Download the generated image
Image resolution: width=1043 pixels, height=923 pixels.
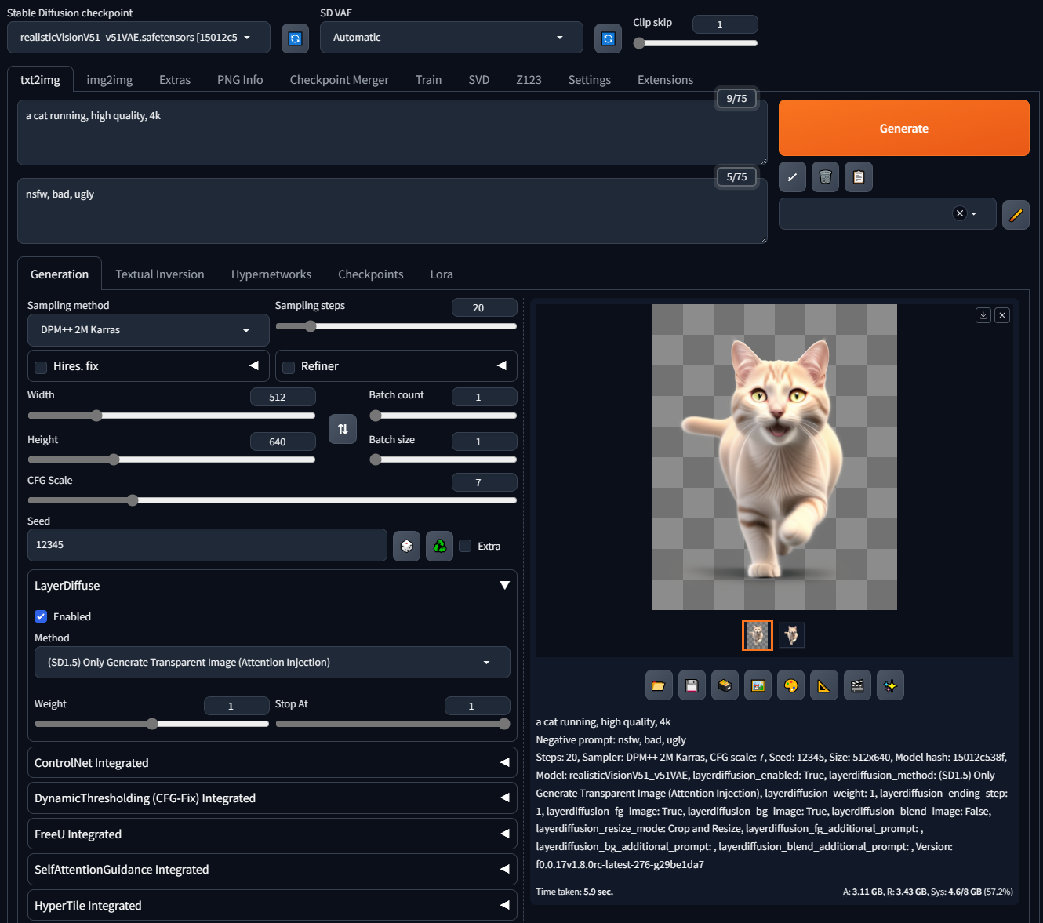[x=983, y=315]
